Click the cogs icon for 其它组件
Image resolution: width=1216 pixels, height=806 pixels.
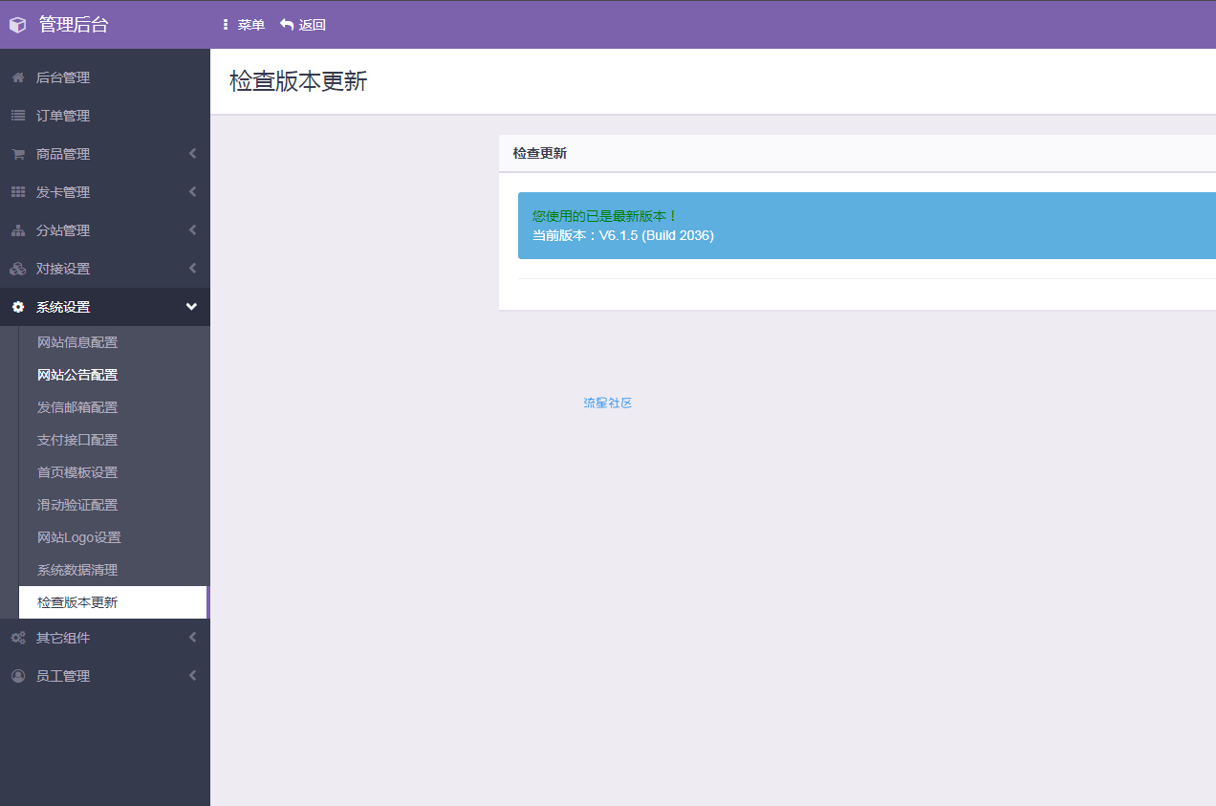[18, 638]
